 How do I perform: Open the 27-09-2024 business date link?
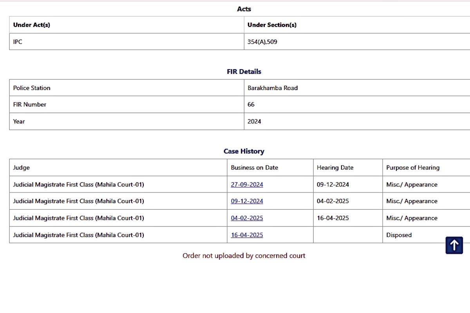click(x=247, y=185)
